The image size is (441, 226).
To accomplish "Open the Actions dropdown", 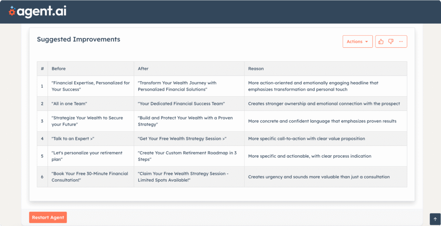I will point(357,42).
